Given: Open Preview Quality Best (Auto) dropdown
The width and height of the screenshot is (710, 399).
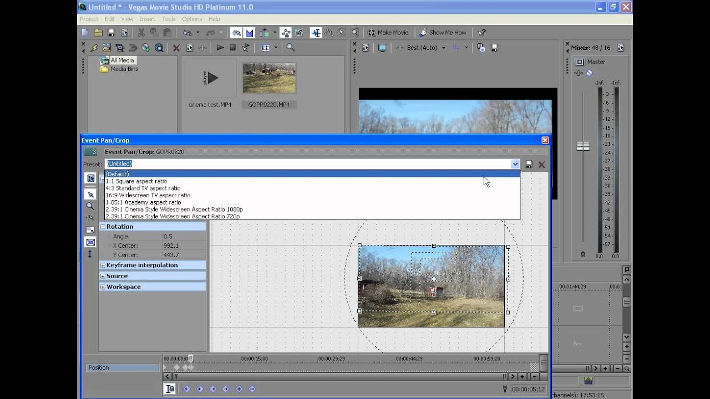Looking at the screenshot, I should (x=443, y=48).
